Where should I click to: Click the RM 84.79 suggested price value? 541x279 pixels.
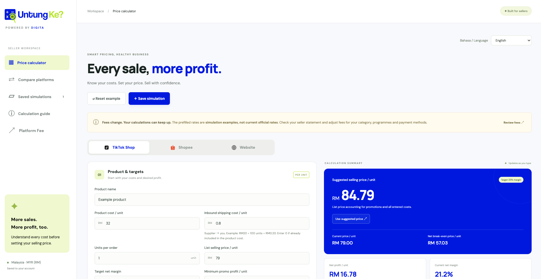(353, 195)
